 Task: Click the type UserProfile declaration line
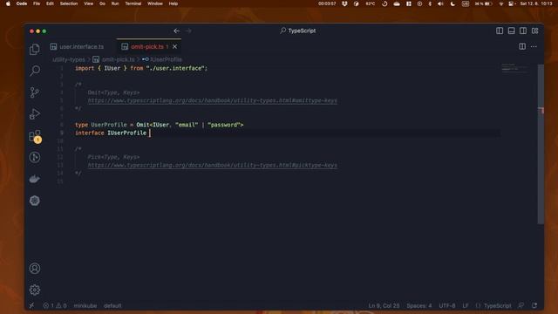click(x=159, y=125)
